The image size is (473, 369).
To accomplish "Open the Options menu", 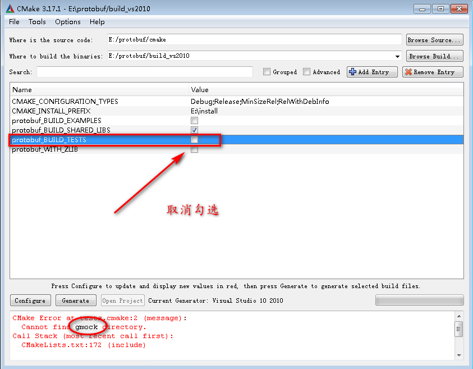I will (67, 22).
